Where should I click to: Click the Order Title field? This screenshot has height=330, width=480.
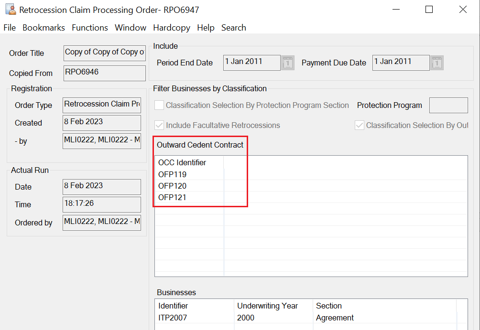click(x=104, y=53)
